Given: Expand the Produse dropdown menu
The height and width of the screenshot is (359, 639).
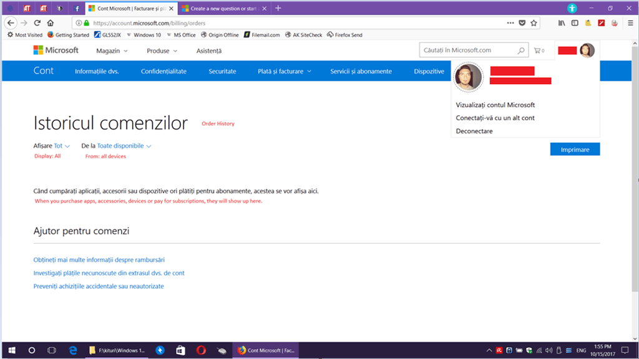Looking at the screenshot, I should pos(162,51).
